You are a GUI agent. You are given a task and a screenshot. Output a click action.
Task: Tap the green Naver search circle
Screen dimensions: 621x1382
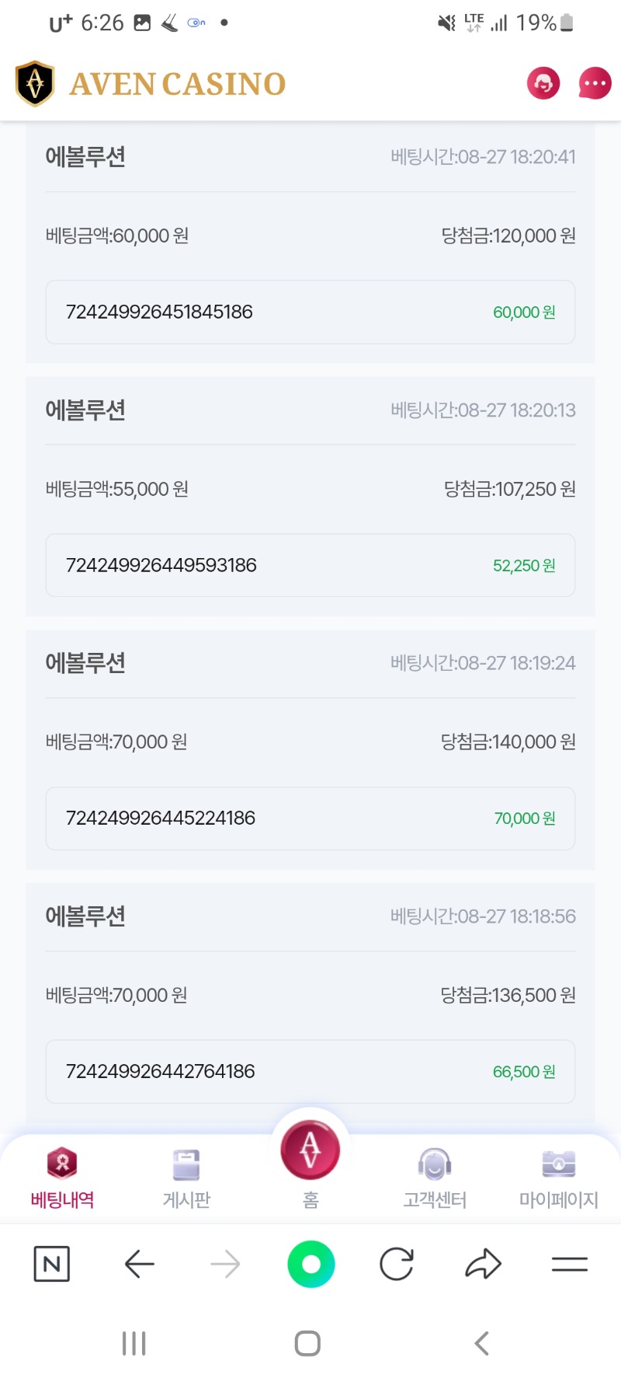click(x=310, y=1264)
